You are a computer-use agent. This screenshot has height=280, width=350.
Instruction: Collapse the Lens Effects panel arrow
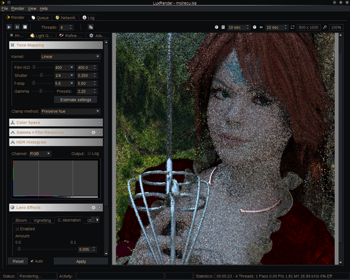tap(99, 208)
